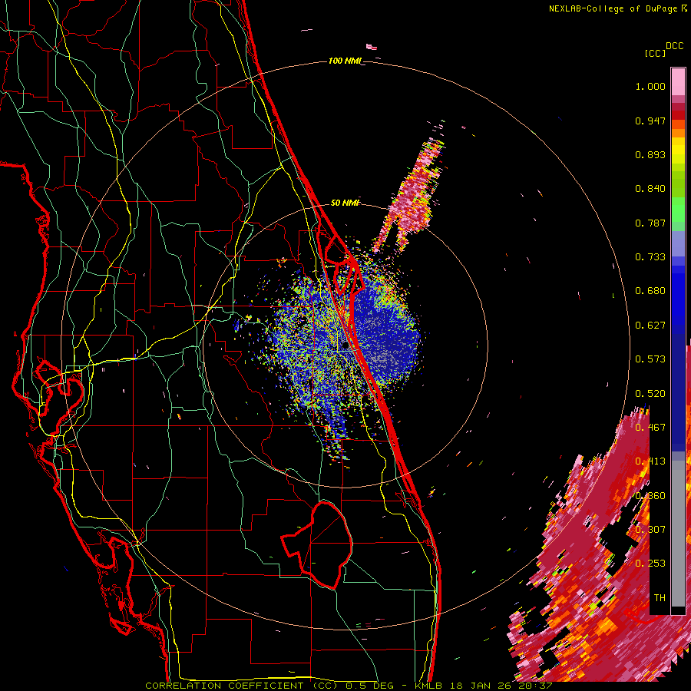Image resolution: width=691 pixels, height=691 pixels.
Task: Click the "0.467" scale value
Action: (650, 428)
